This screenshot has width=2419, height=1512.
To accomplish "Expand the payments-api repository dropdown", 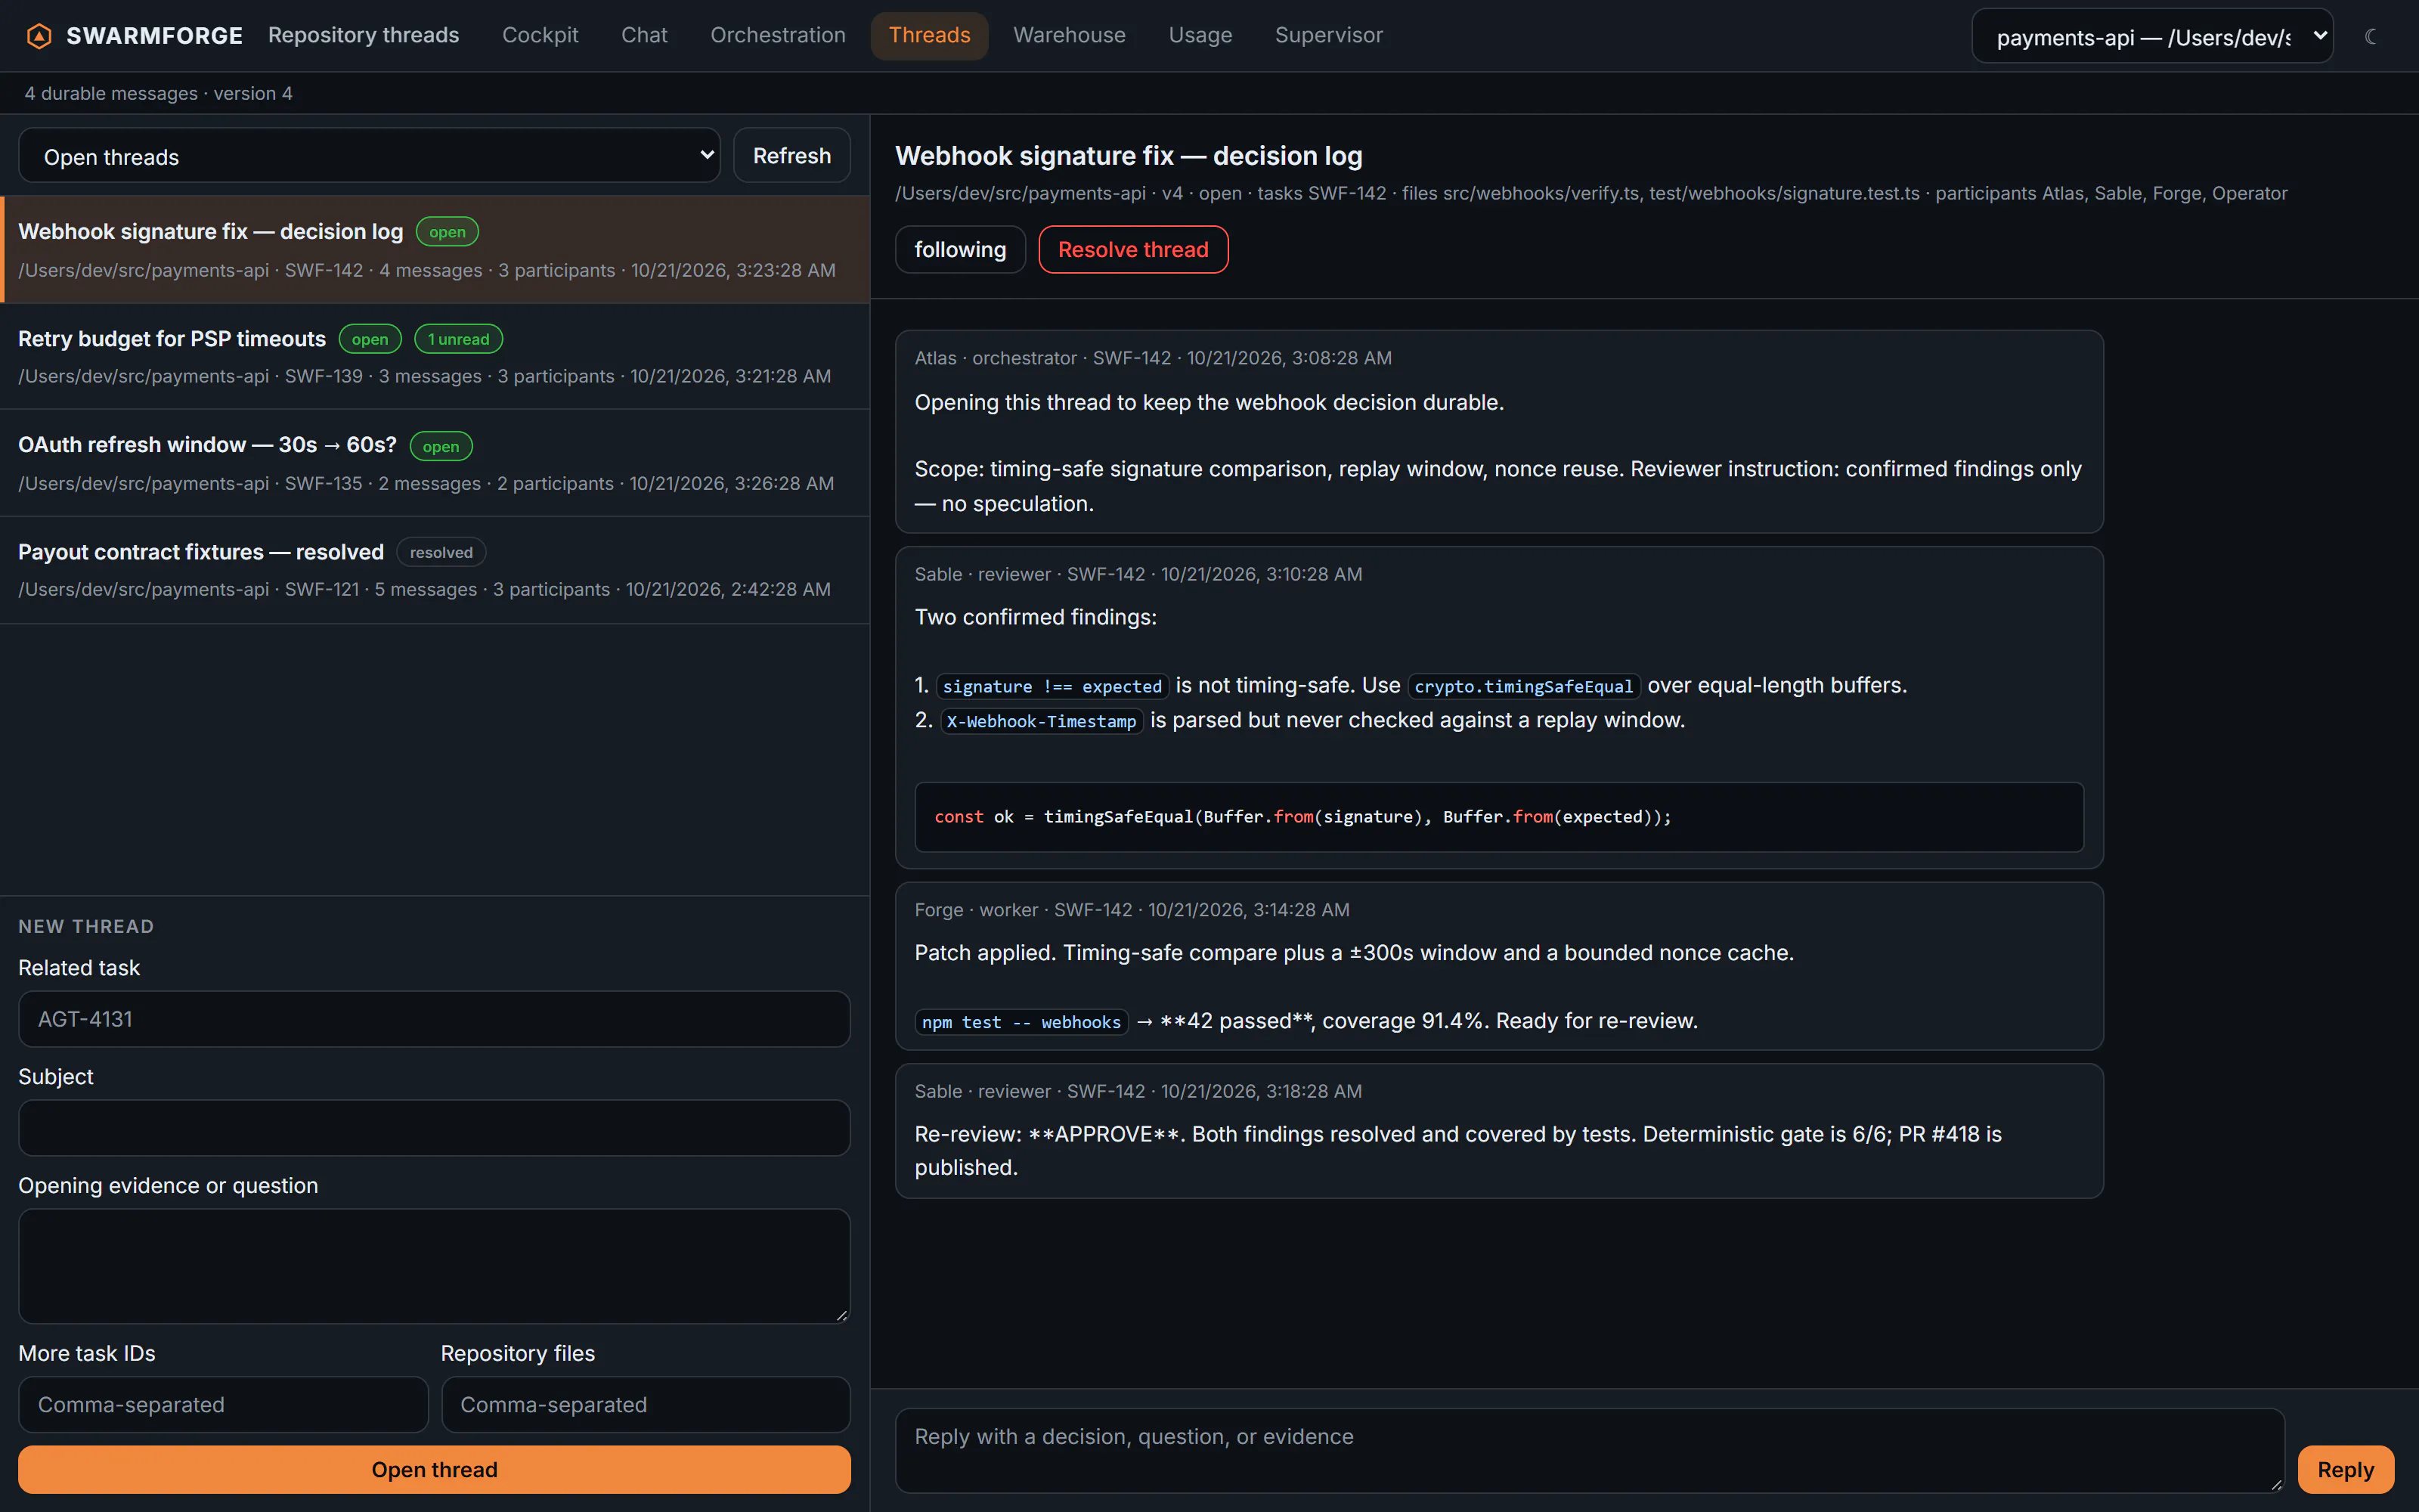I will pyautogui.click(x=2152, y=37).
